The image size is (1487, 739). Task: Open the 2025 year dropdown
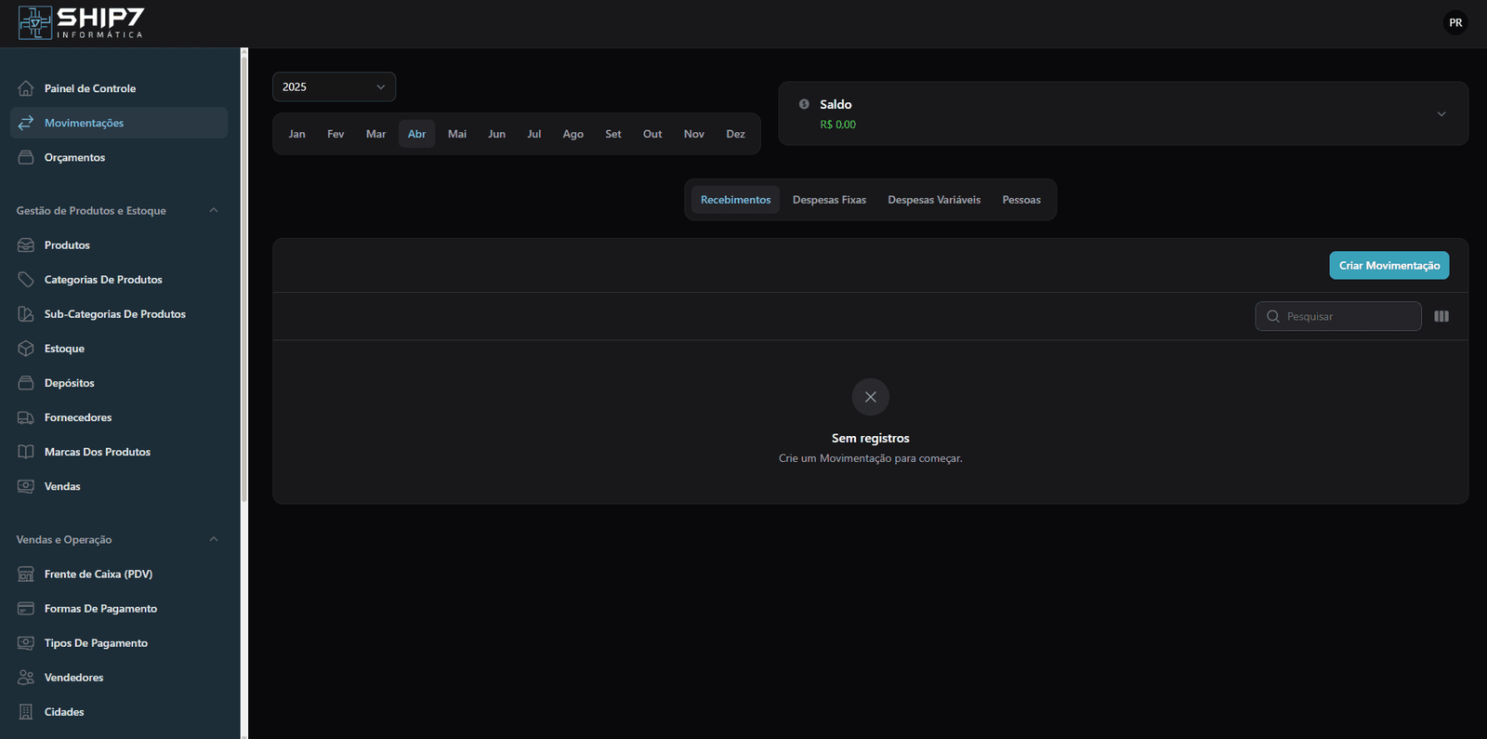pyautogui.click(x=334, y=86)
